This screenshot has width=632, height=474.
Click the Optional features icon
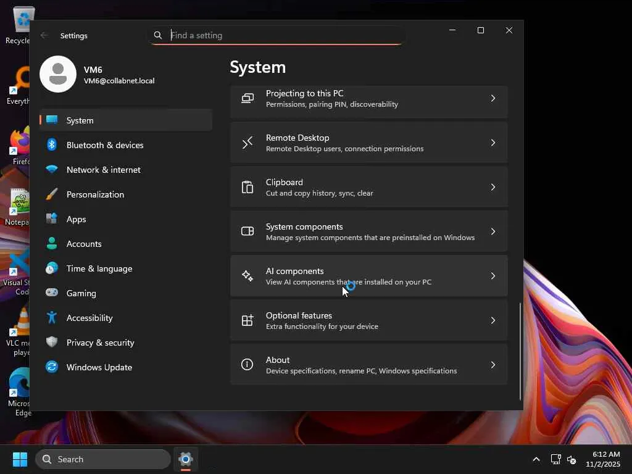click(x=247, y=320)
